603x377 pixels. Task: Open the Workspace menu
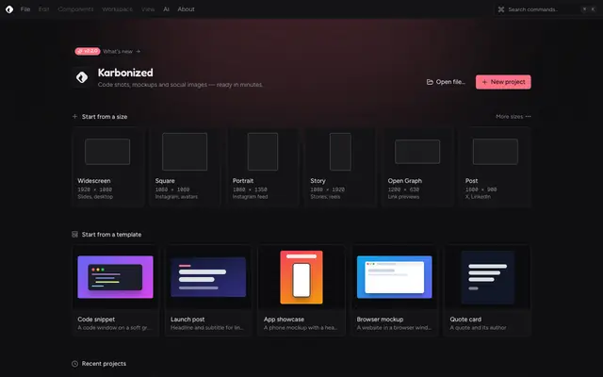click(x=117, y=9)
